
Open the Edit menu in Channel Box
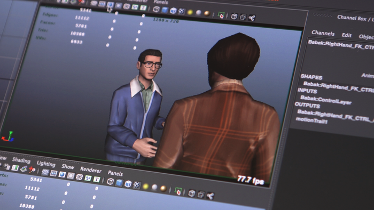click(x=347, y=35)
